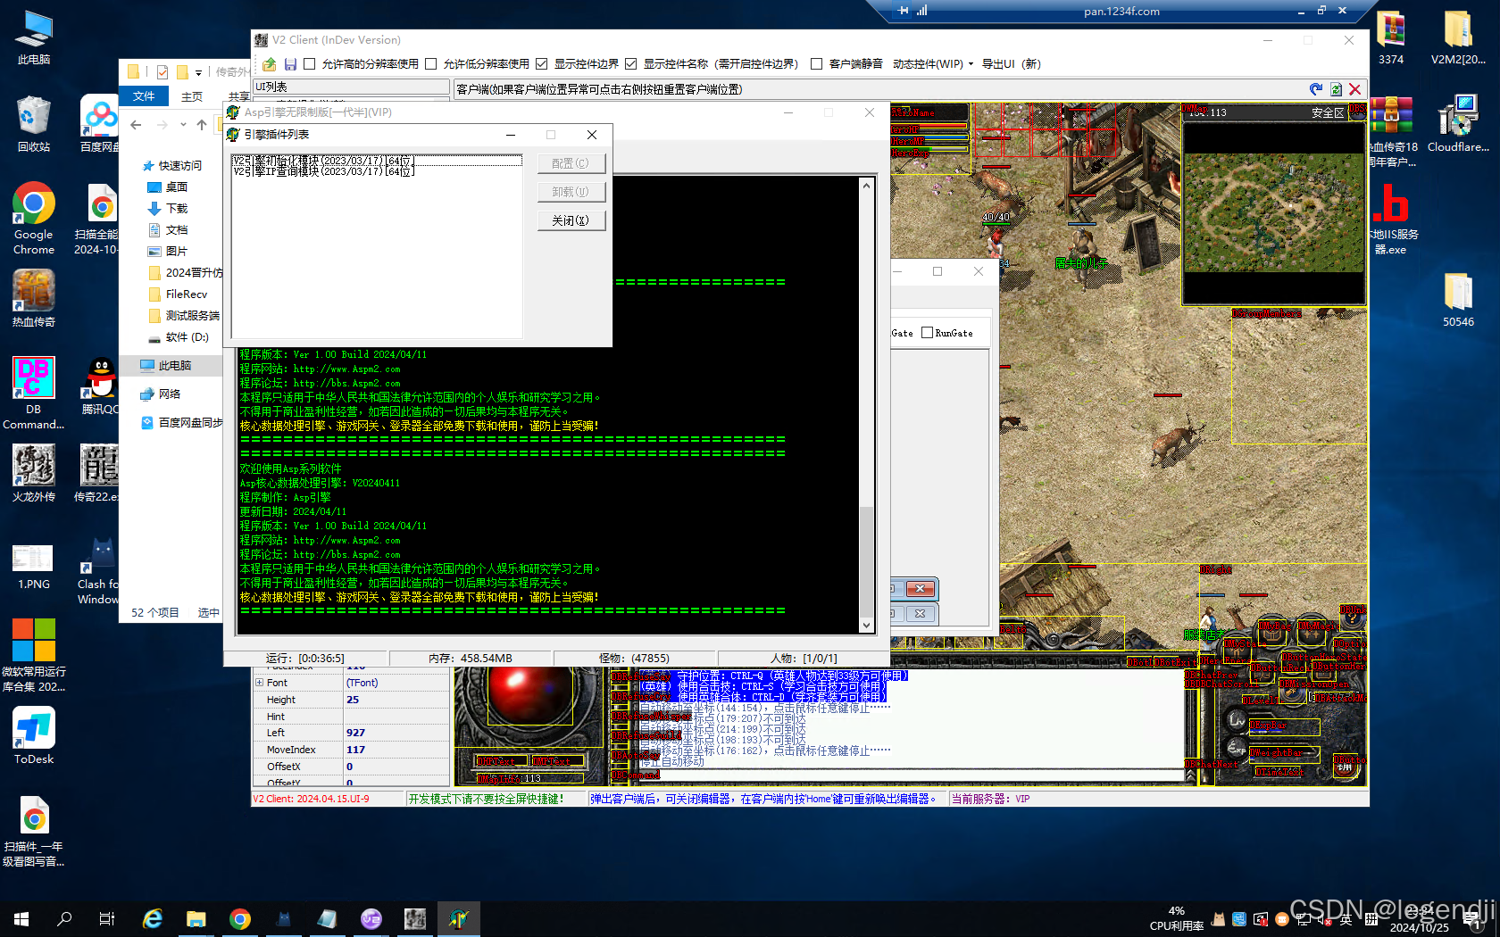Uncheck 显示控件边界 checkbox

click(x=541, y=64)
